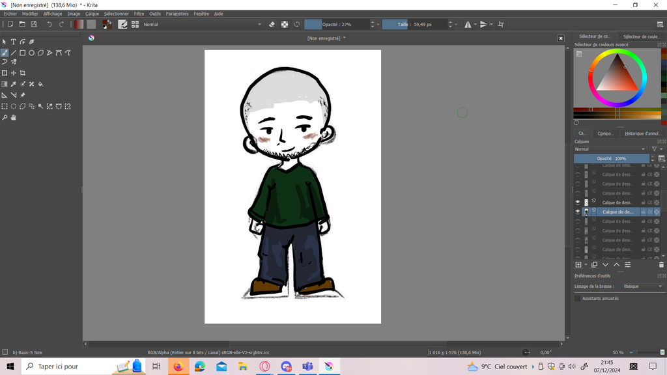This screenshot has height=375, width=667.
Task: Hide the selected highlighted layer
Action: (578, 212)
